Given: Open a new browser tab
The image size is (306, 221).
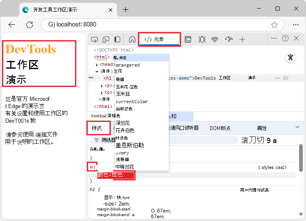Looking at the screenshot, I should click(x=125, y=10).
